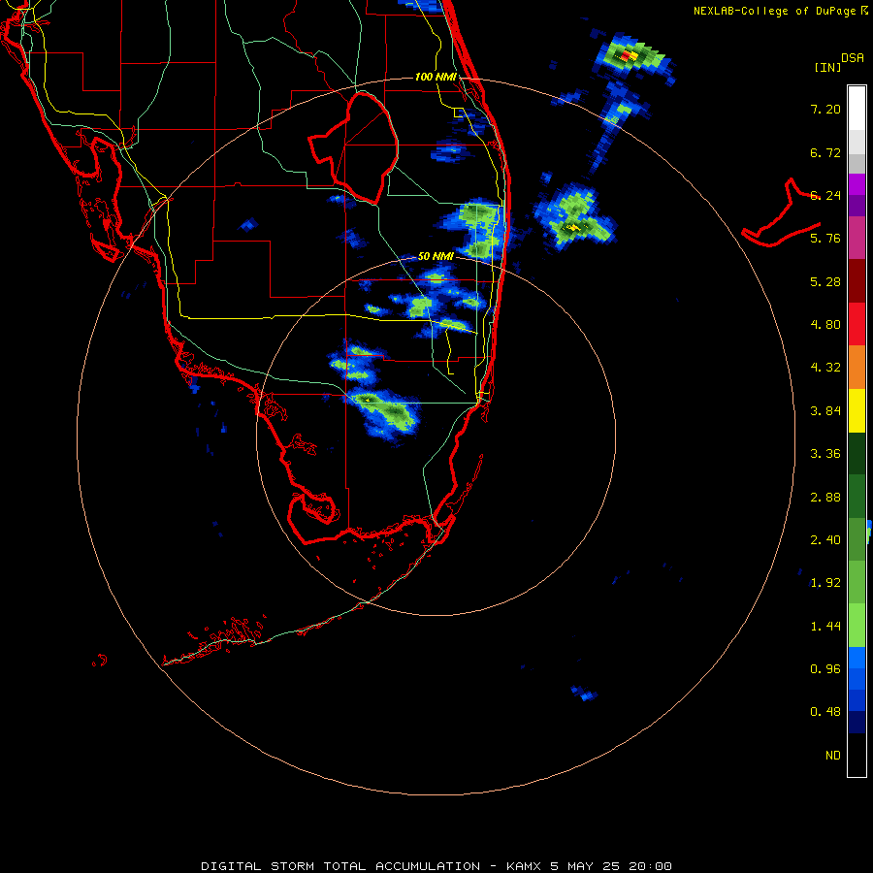Viewport: 873px width, 873px height.
Task: Pick the dark red swatch beside 5.28
Action: point(857,281)
